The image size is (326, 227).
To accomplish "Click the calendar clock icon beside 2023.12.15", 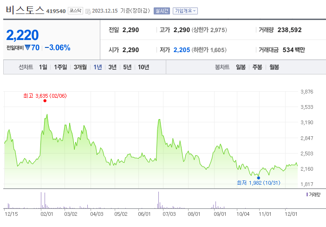I will pos(88,11).
